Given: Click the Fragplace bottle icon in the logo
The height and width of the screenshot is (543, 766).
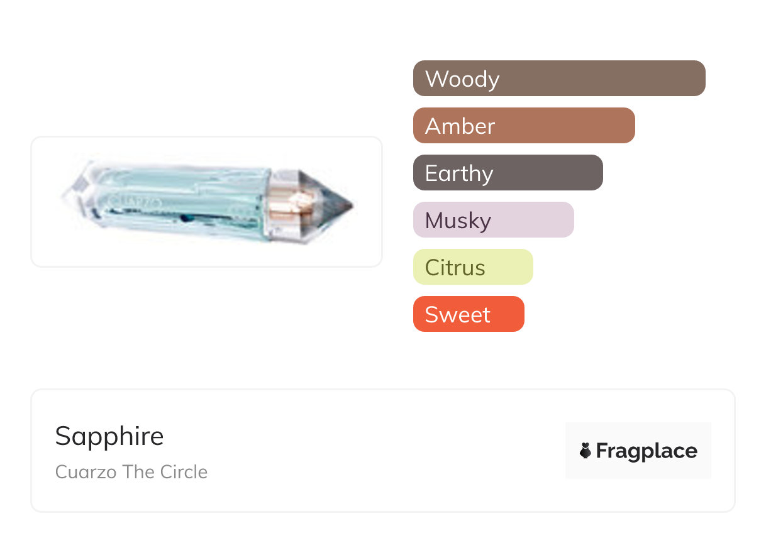Looking at the screenshot, I should point(586,451).
